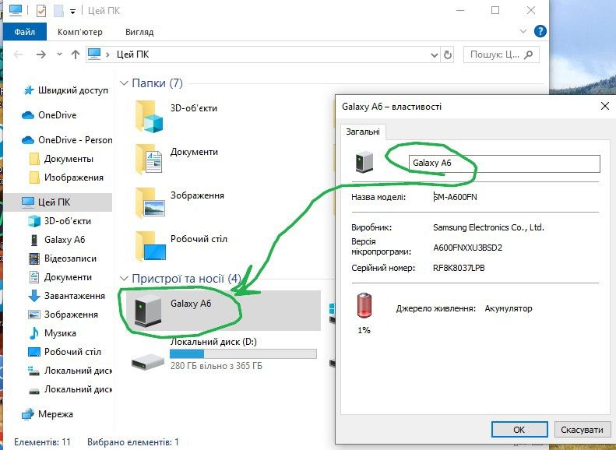Viewport: 616px width, 450px height.
Task: Open the recent locations dropdown arrow
Action: pyautogui.click(x=59, y=54)
